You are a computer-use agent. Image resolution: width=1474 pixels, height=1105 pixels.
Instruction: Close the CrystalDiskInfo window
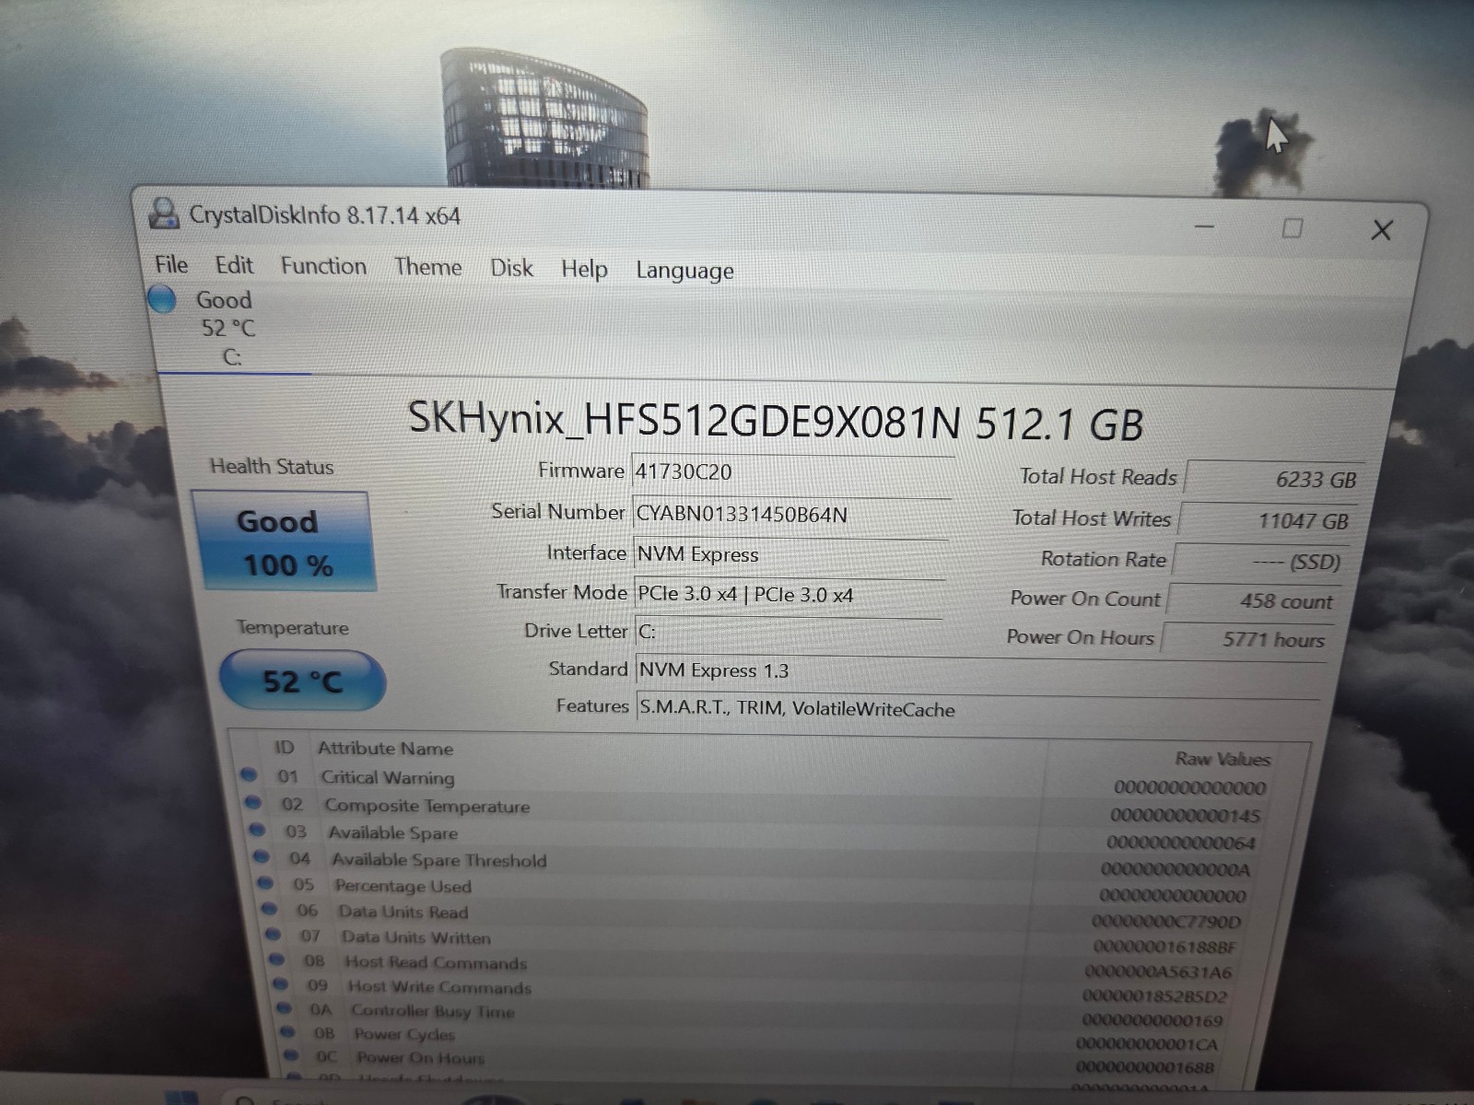pos(1381,230)
